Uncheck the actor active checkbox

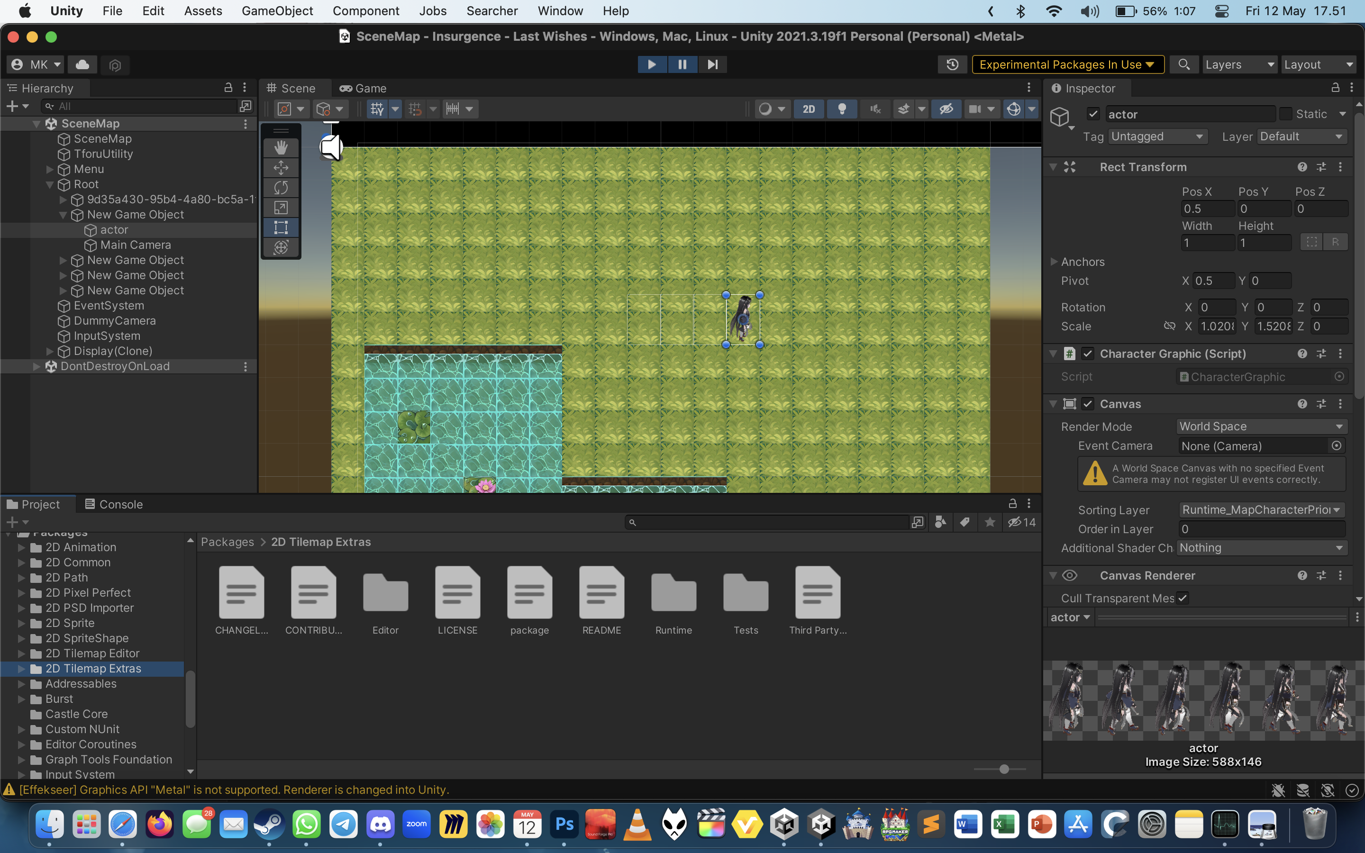click(x=1093, y=114)
